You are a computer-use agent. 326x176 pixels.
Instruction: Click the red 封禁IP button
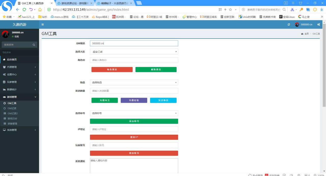pyautogui.click(x=134, y=137)
